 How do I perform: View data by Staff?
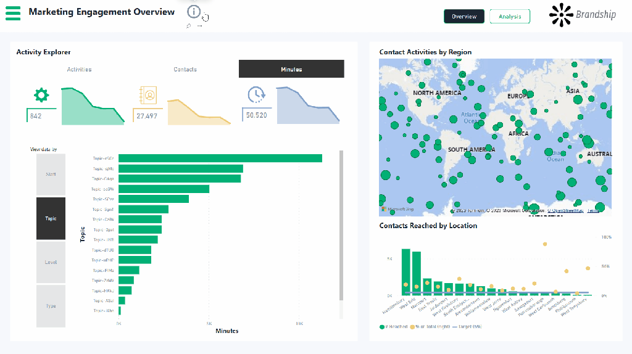[x=51, y=175]
